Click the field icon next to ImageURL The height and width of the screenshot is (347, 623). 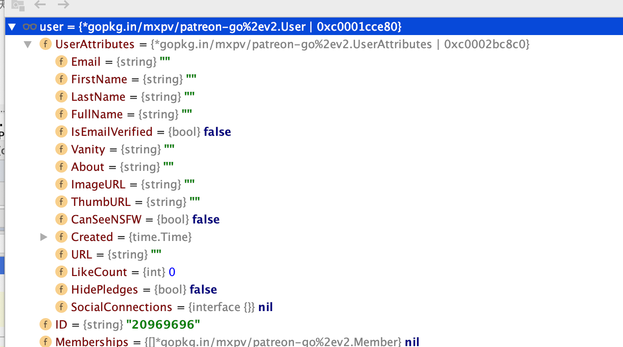point(61,184)
